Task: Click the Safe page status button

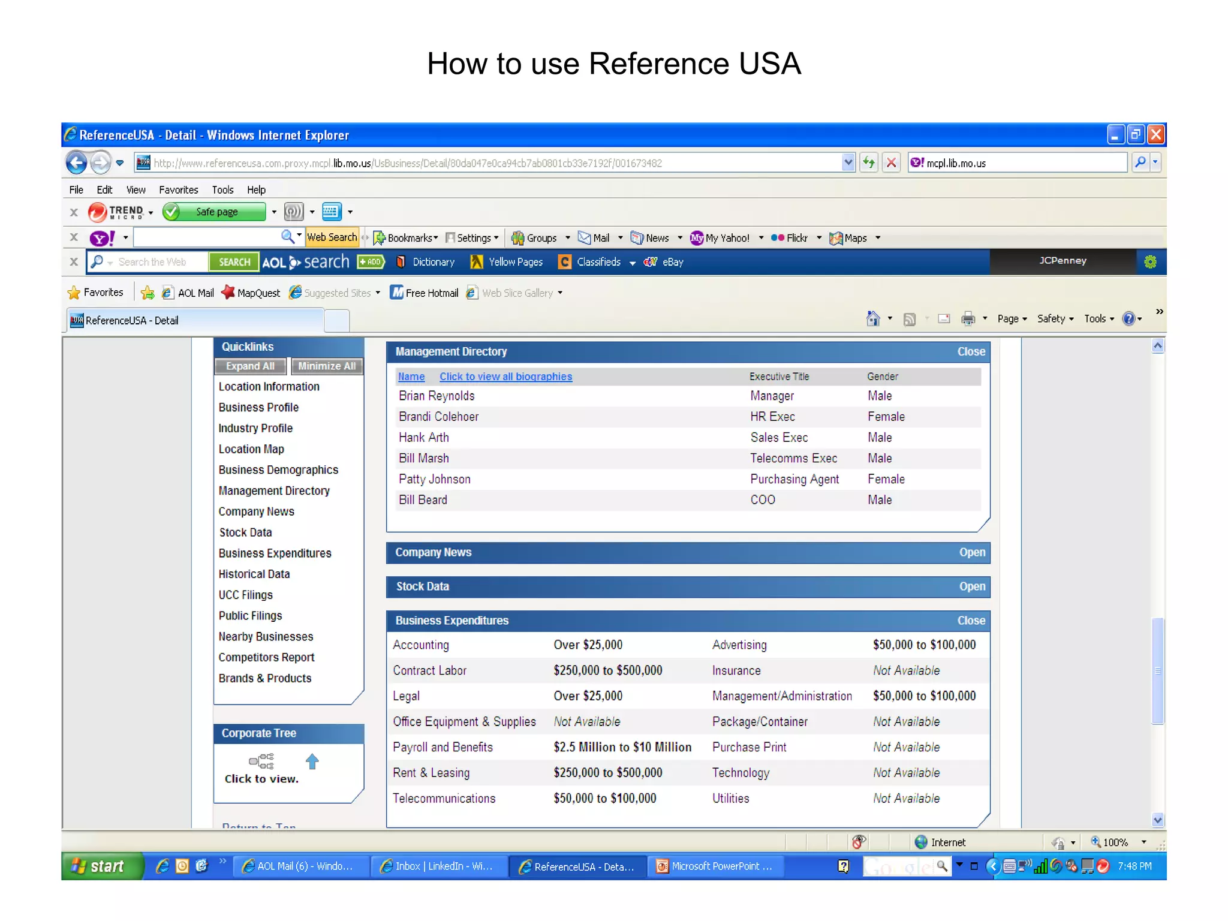Action: (x=214, y=212)
